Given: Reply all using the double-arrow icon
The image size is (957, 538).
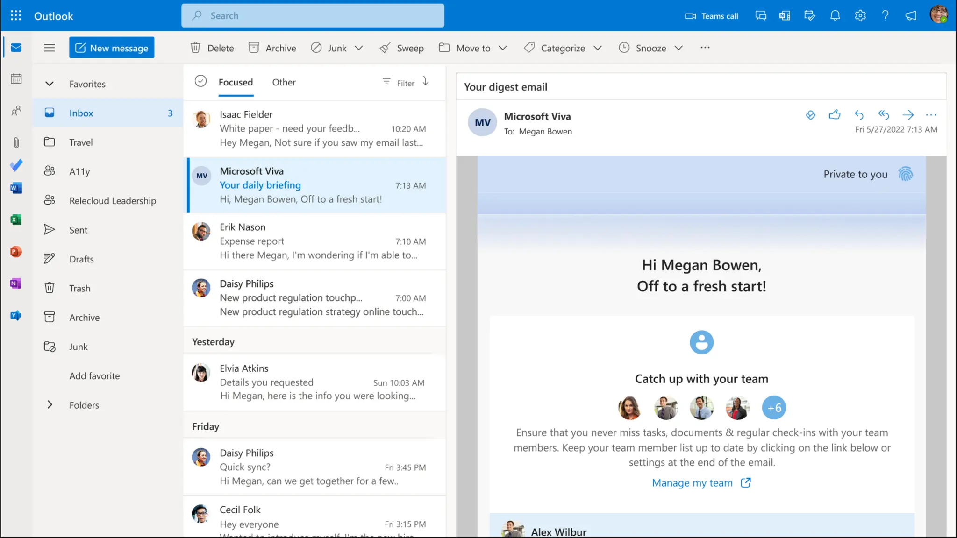Looking at the screenshot, I should click(x=883, y=115).
